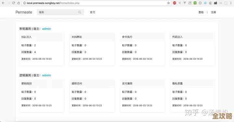Open the 隐私泄露 board
This screenshot has width=234, height=122.
click(x=177, y=84)
